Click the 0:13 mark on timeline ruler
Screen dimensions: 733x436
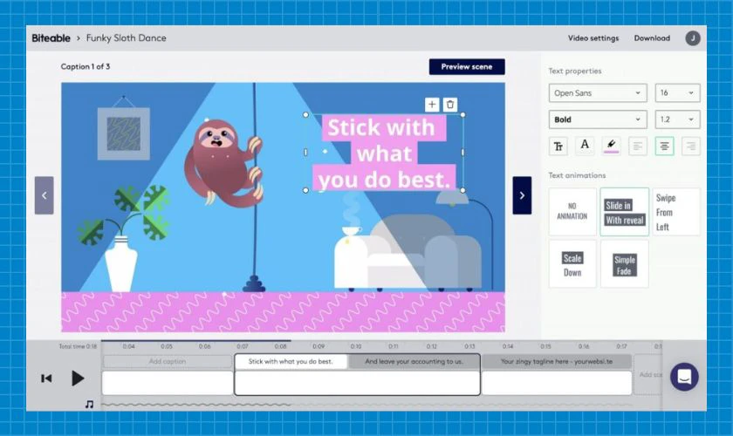click(469, 346)
